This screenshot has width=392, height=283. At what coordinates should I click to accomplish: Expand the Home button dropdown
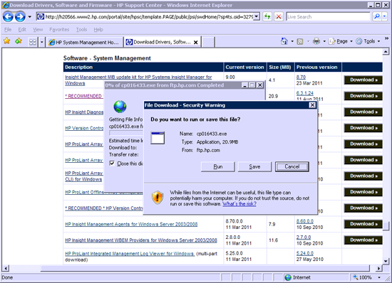pyautogui.click(x=292, y=41)
